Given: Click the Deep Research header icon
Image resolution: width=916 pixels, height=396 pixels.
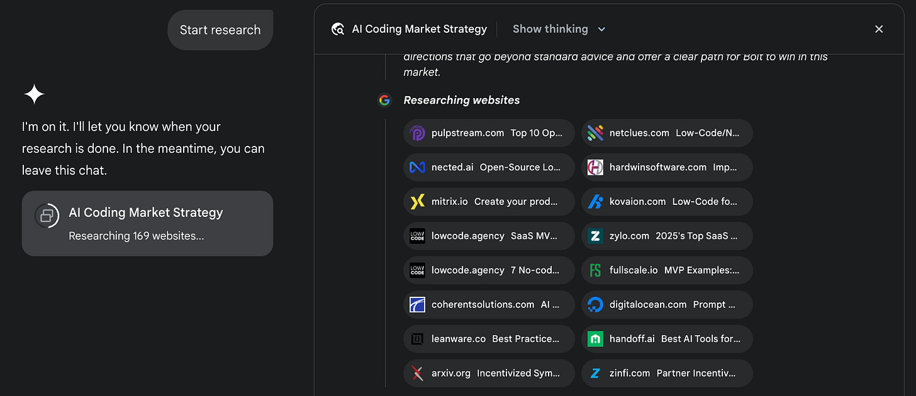Looking at the screenshot, I should (x=338, y=29).
